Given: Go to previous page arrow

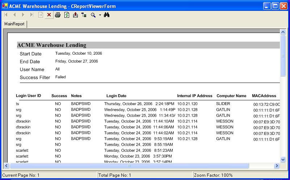Looking at the screenshot, I should coord(14,15).
